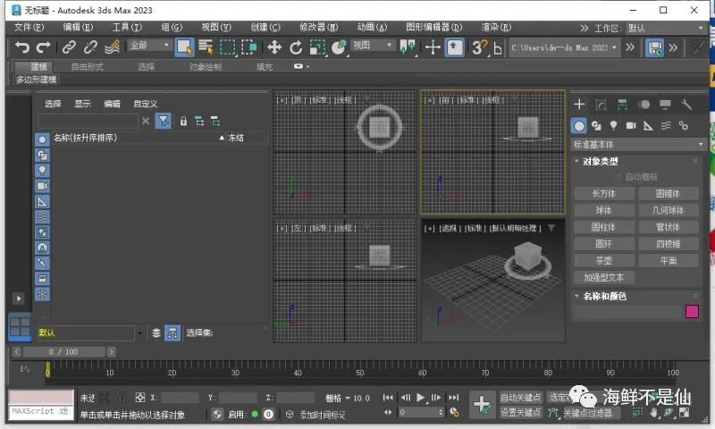Open the 文件(F) menu

[29, 28]
